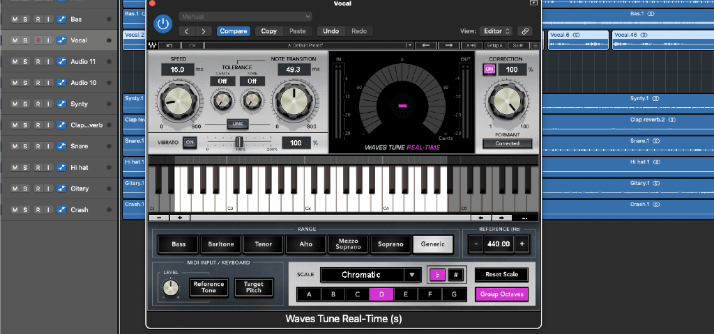Open the Manual preset dropdown
The width and height of the screenshot is (714, 334).
coord(245,16)
